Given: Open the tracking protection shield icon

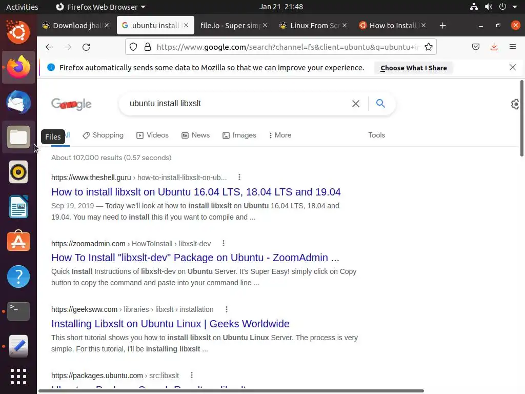Looking at the screenshot, I should (133, 47).
